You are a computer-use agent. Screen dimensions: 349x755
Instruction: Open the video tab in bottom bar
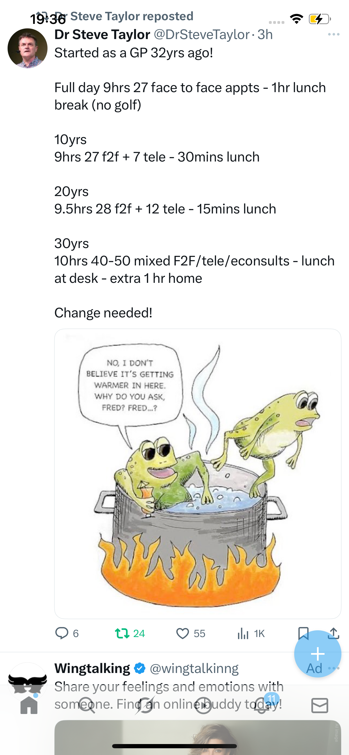pos(203,705)
